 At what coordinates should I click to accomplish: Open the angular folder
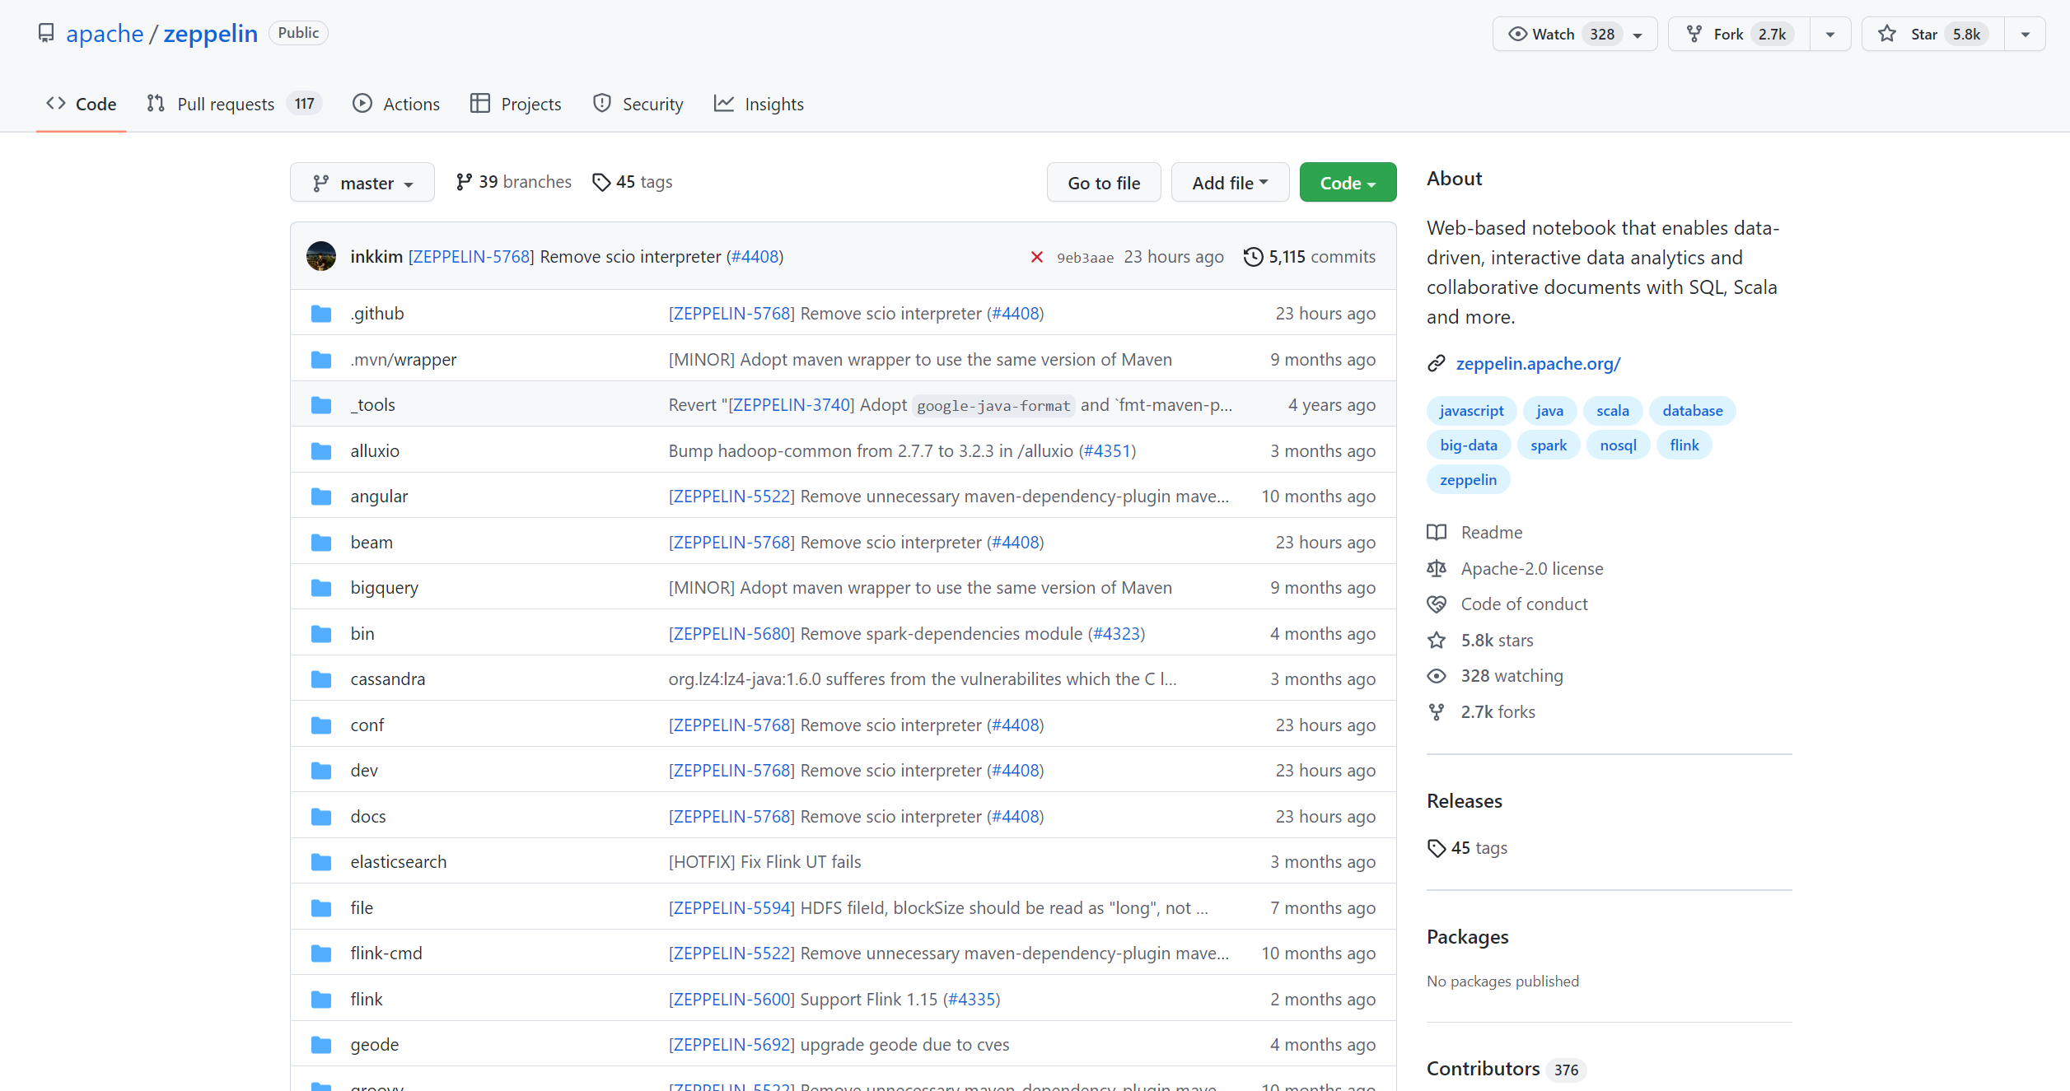coord(379,497)
